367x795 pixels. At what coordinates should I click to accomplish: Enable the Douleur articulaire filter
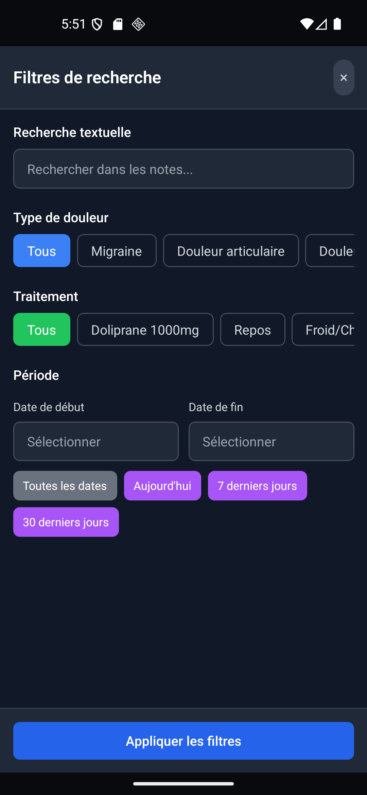pos(231,251)
